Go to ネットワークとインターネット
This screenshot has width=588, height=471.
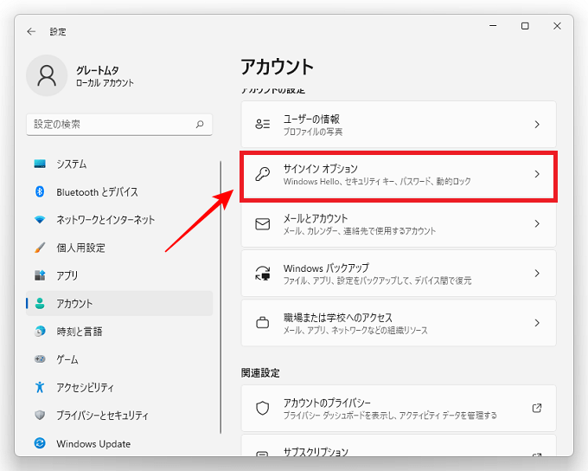pos(119,219)
